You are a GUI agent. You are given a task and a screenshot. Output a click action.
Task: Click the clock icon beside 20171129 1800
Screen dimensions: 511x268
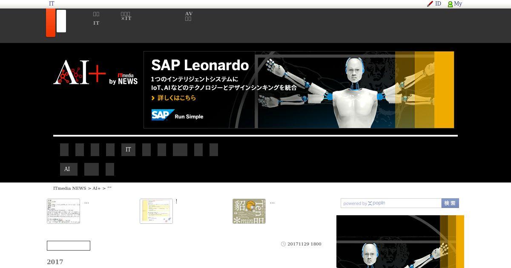[283, 244]
